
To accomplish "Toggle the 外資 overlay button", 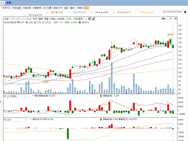I will pos(12,19).
